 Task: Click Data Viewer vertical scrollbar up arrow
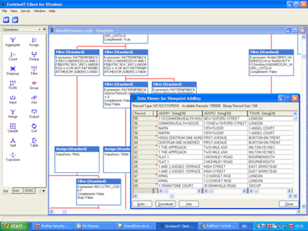coord(295,113)
